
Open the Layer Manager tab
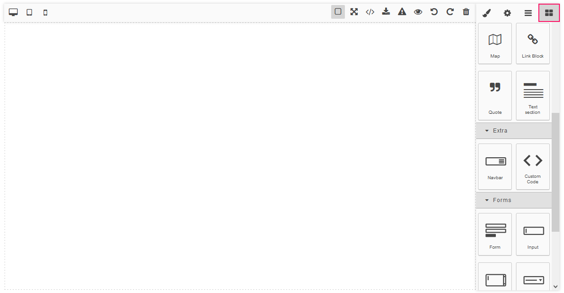pos(528,13)
